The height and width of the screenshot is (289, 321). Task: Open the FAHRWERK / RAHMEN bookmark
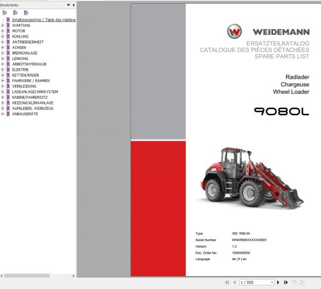[x=31, y=81]
